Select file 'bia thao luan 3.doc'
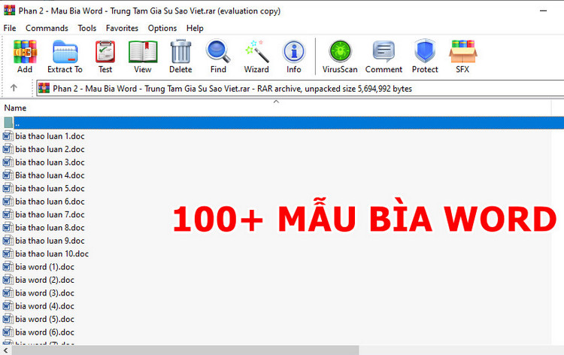This screenshot has height=355, width=564. click(x=44, y=162)
